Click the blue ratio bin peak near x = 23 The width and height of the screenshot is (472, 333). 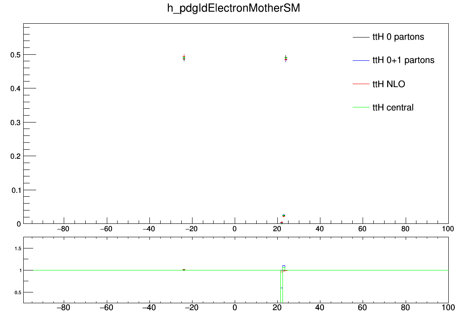point(283,266)
